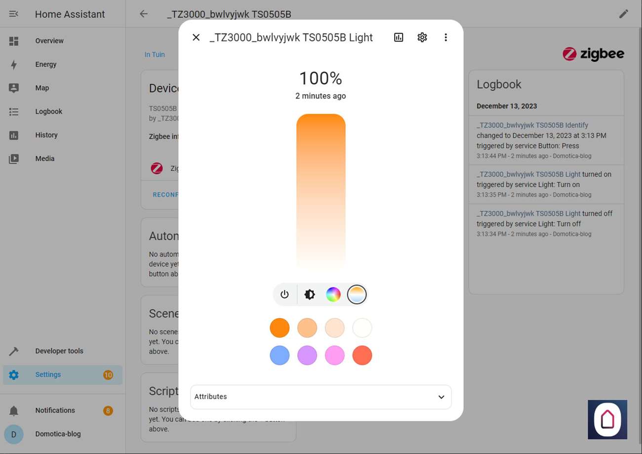Click the '2 minutes ago' timestamp
Screen dimensions: 642x454
point(321,96)
